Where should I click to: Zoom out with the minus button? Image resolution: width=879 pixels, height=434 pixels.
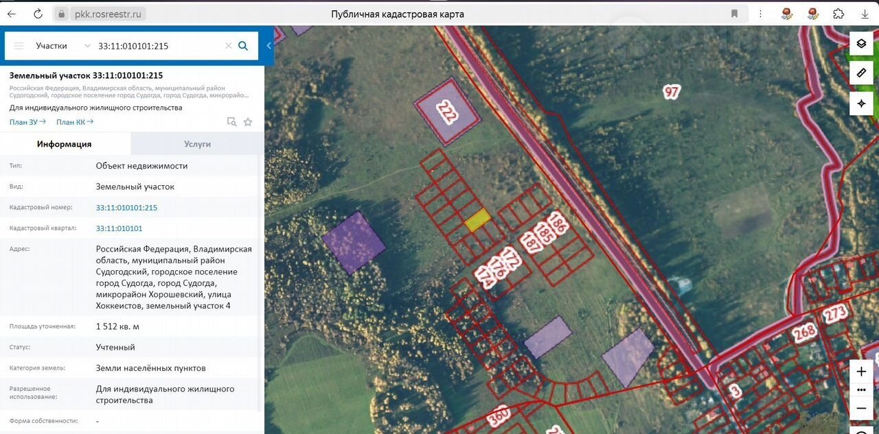[861, 407]
